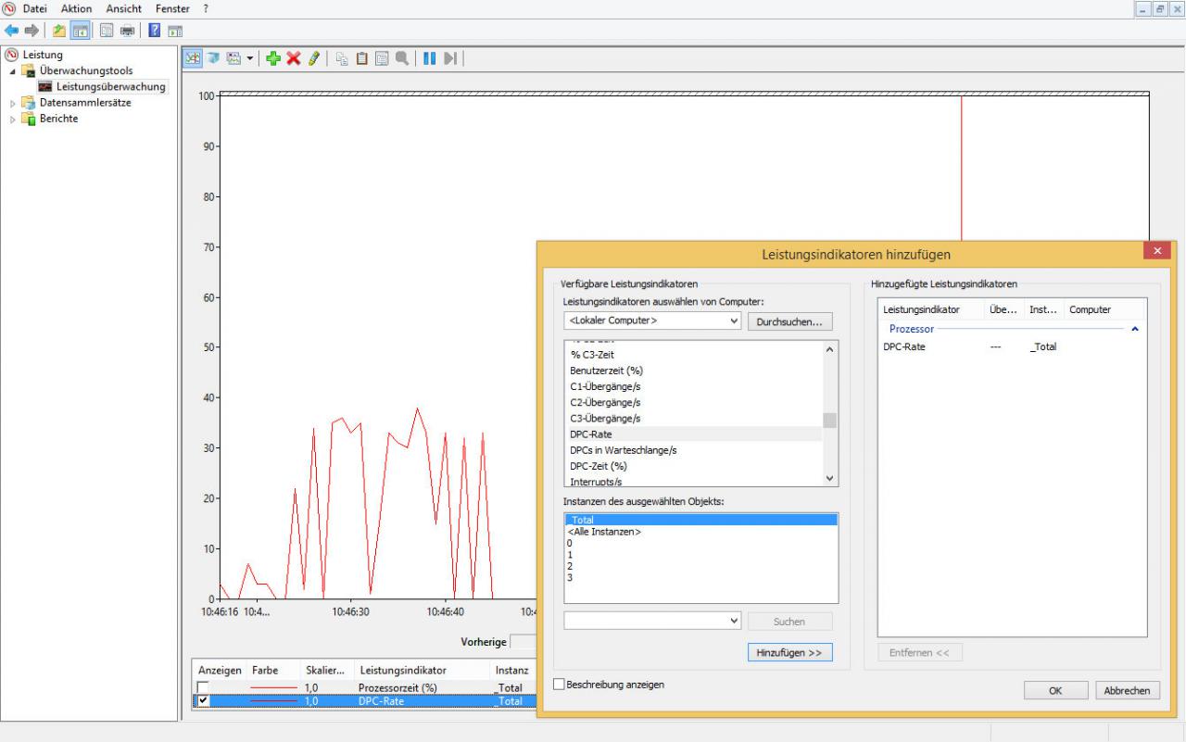The height and width of the screenshot is (742, 1186).
Task: Collapse the Überwachungstools tree node
Action: pyautogui.click(x=13, y=71)
